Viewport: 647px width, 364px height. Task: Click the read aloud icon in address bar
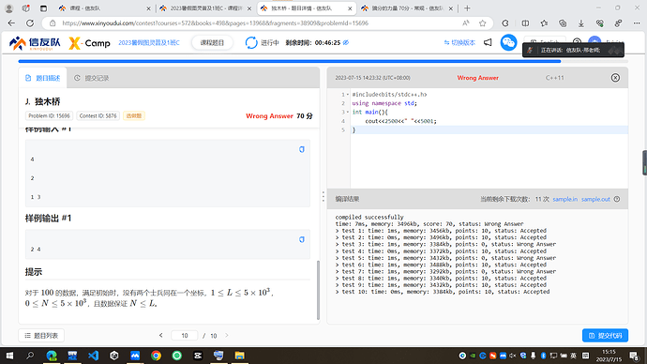(466, 23)
